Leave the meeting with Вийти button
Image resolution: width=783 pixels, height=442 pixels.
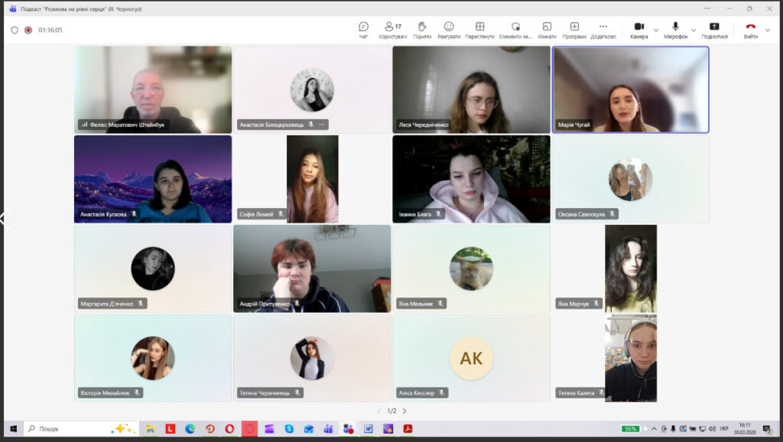tap(751, 30)
